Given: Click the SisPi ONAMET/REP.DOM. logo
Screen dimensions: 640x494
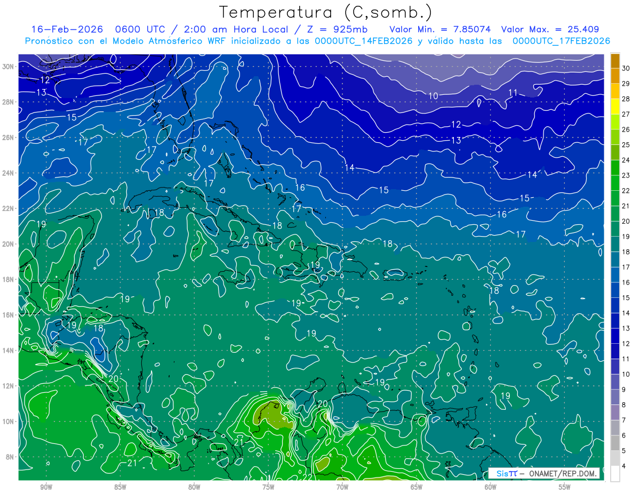Looking at the screenshot, I should point(544,473).
